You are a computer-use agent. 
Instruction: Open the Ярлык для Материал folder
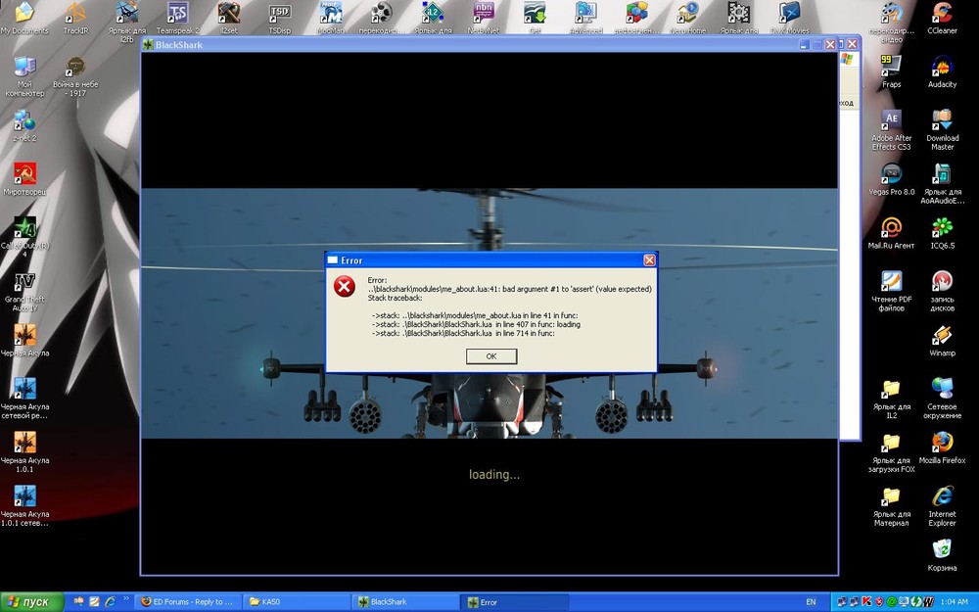coord(892,506)
